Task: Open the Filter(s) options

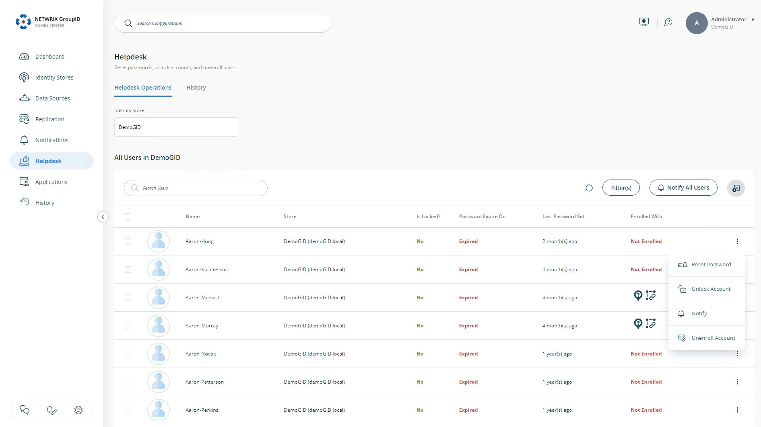Action: [621, 188]
